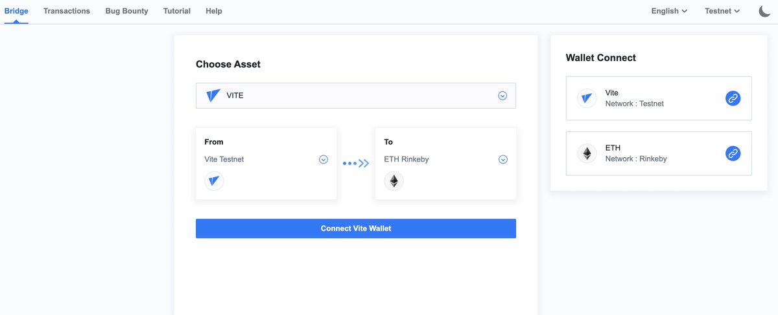Open the Testnet network dropdown
Screen dimensions: 778x315
pyautogui.click(x=722, y=11)
